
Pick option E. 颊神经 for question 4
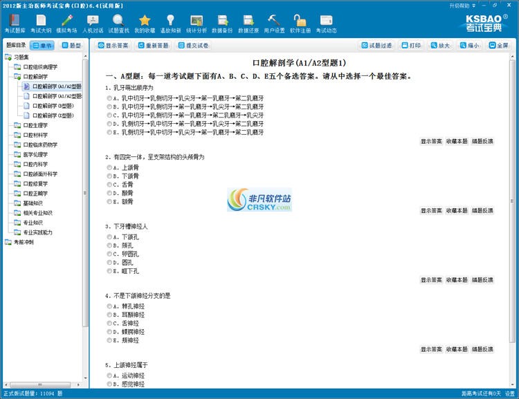(110, 340)
